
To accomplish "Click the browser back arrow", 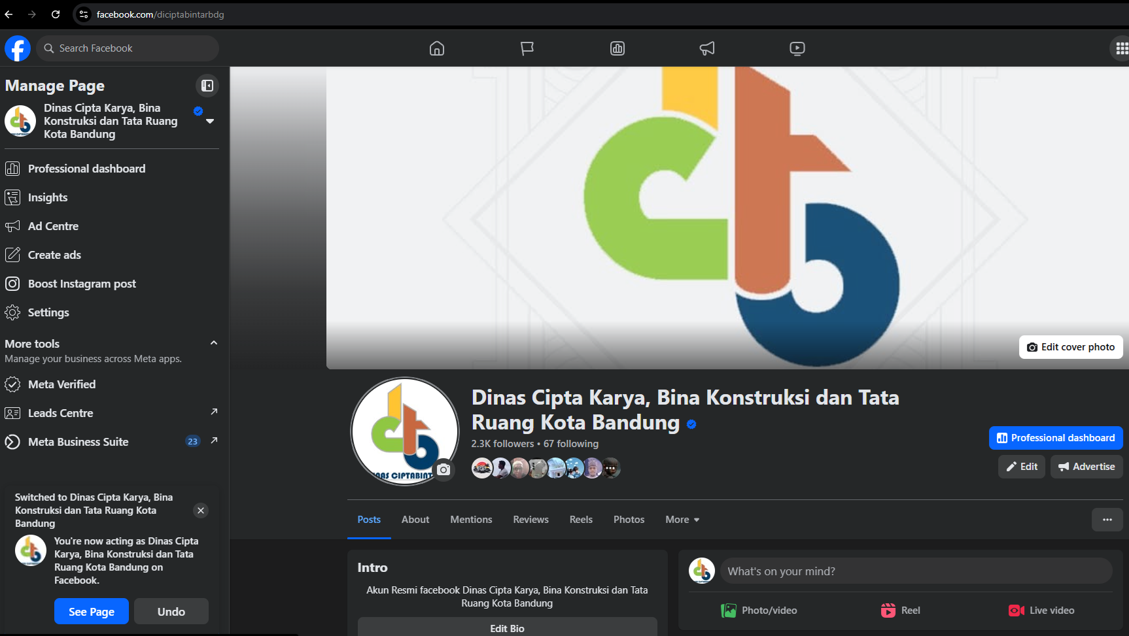I will click(x=9, y=14).
